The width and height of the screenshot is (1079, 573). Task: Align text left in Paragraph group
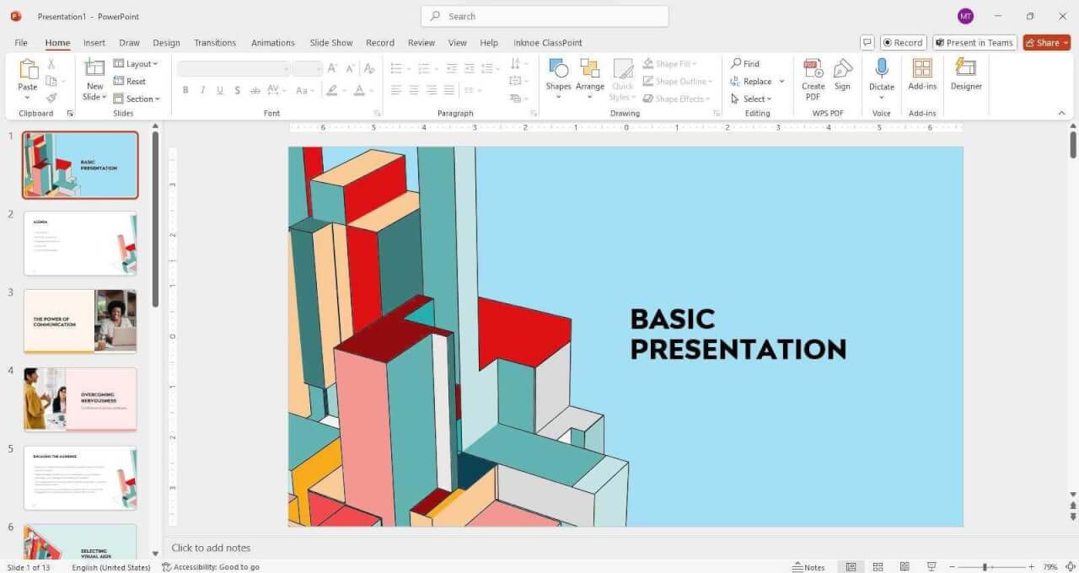[x=395, y=90]
